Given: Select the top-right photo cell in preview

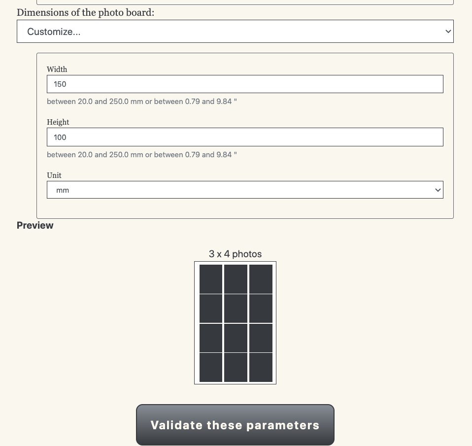Looking at the screenshot, I should point(261,279).
